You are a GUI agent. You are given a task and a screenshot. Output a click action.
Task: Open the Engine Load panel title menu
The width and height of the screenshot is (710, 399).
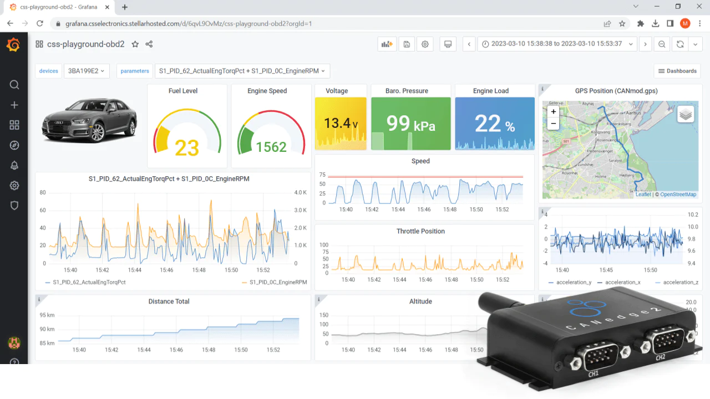(x=491, y=91)
